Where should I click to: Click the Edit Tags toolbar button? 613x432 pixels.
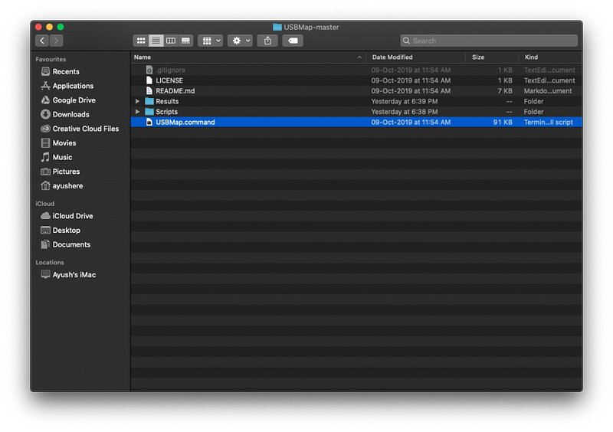tap(293, 41)
